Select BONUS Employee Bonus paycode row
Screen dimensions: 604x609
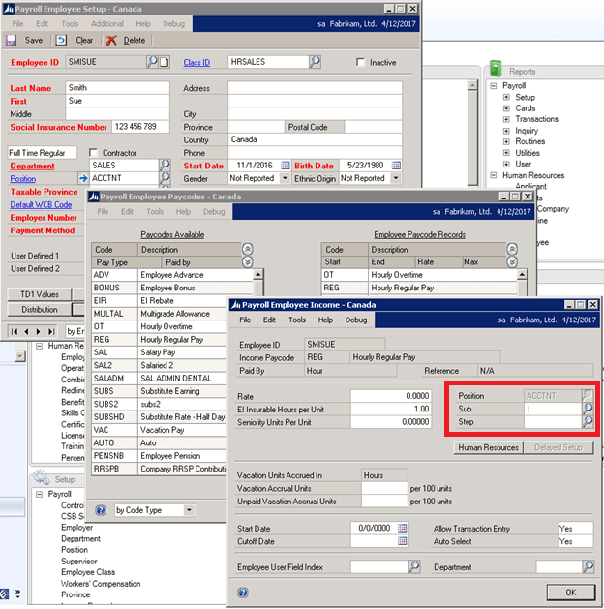point(172,288)
